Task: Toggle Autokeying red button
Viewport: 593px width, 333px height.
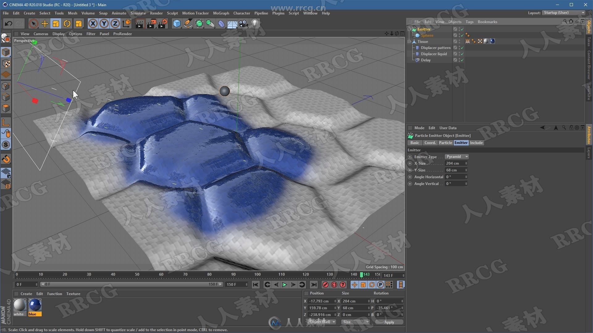Action: (x=334, y=285)
